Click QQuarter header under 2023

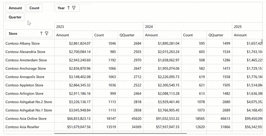131,35
